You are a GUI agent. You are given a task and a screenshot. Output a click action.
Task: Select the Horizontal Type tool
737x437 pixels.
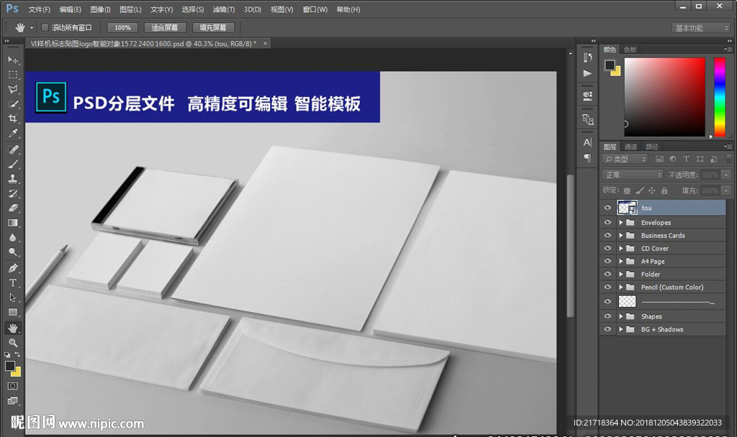(x=12, y=282)
